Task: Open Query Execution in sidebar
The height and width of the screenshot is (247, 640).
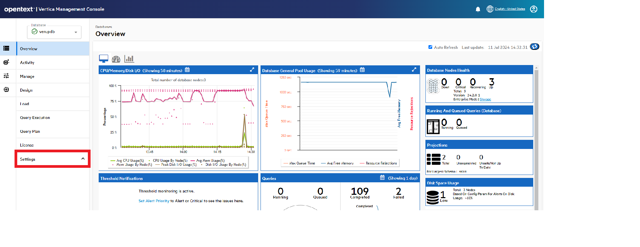Action: pos(53,118)
